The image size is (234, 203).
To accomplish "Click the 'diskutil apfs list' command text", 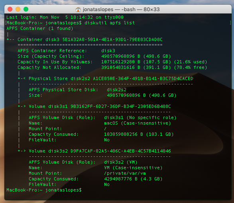I will point(110,23).
